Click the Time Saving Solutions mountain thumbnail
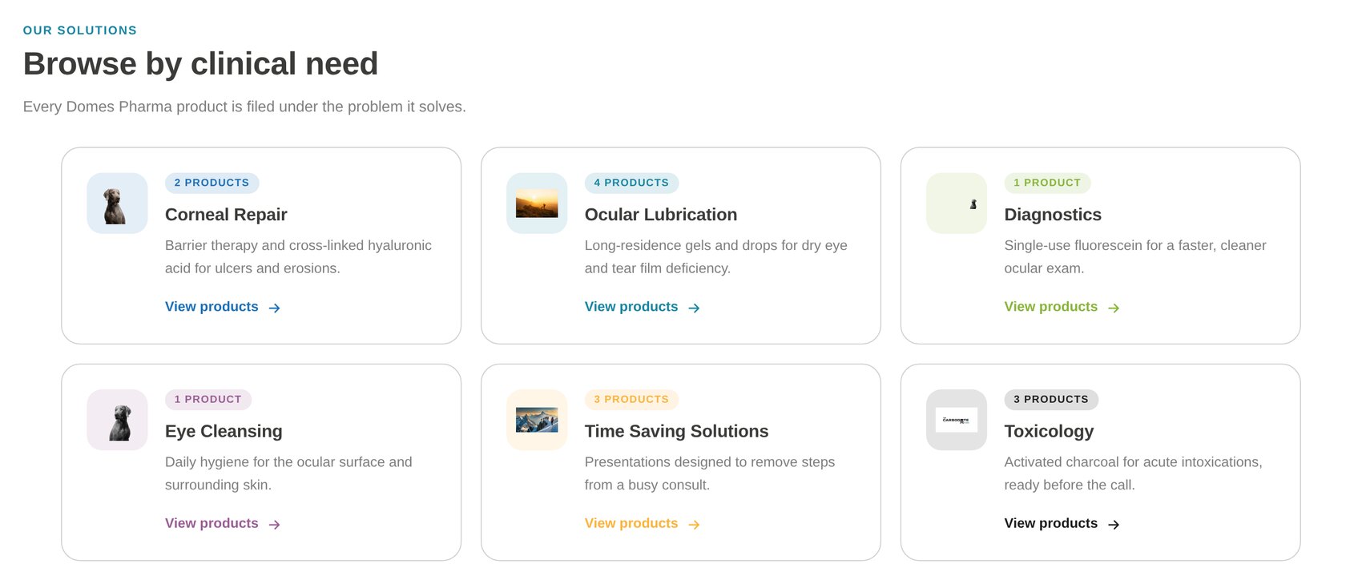 coord(537,420)
